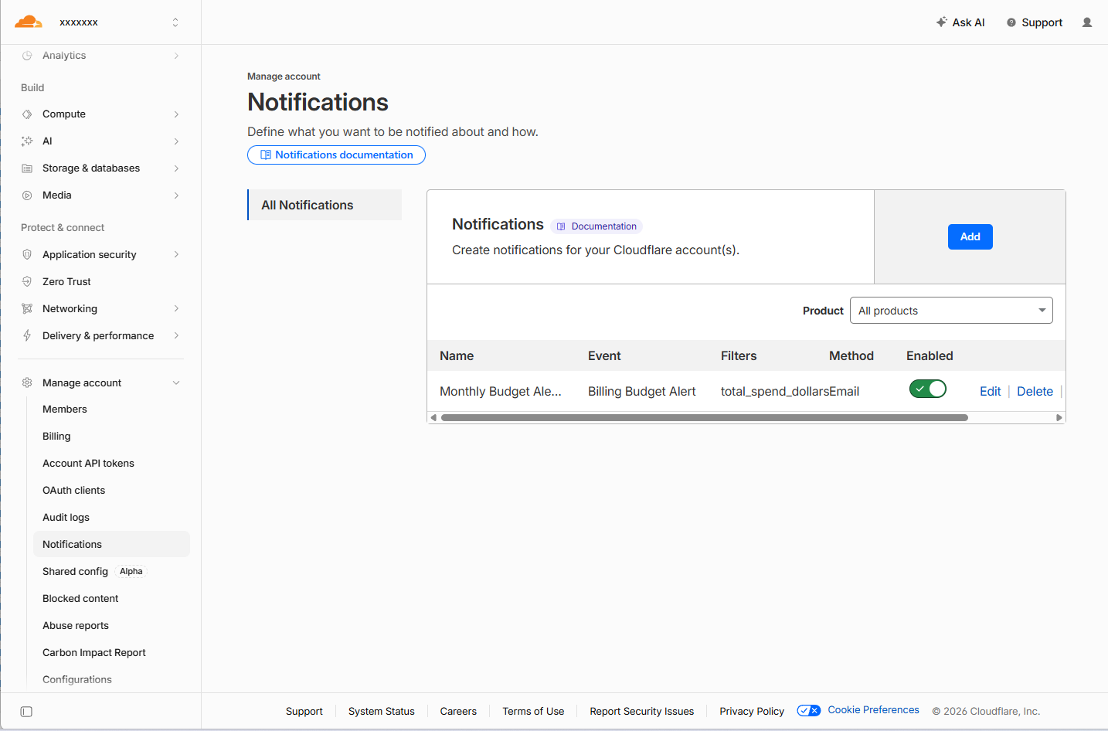Open Notifications documentation link
The width and height of the screenshot is (1108, 731).
(336, 155)
